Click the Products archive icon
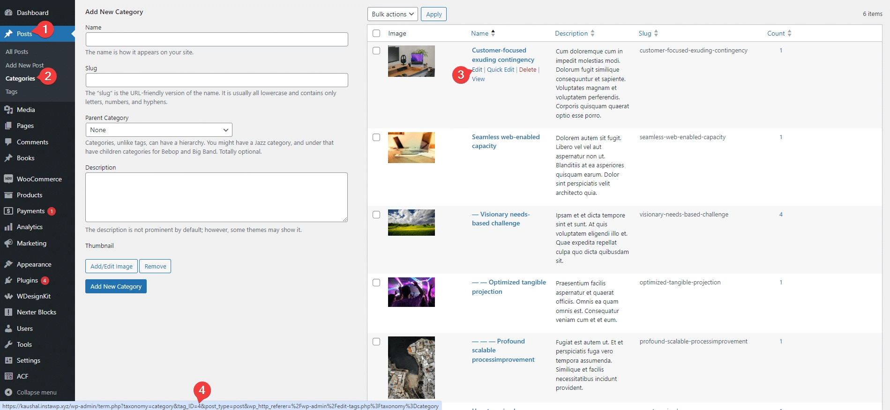The width and height of the screenshot is (890, 410). tap(8, 195)
